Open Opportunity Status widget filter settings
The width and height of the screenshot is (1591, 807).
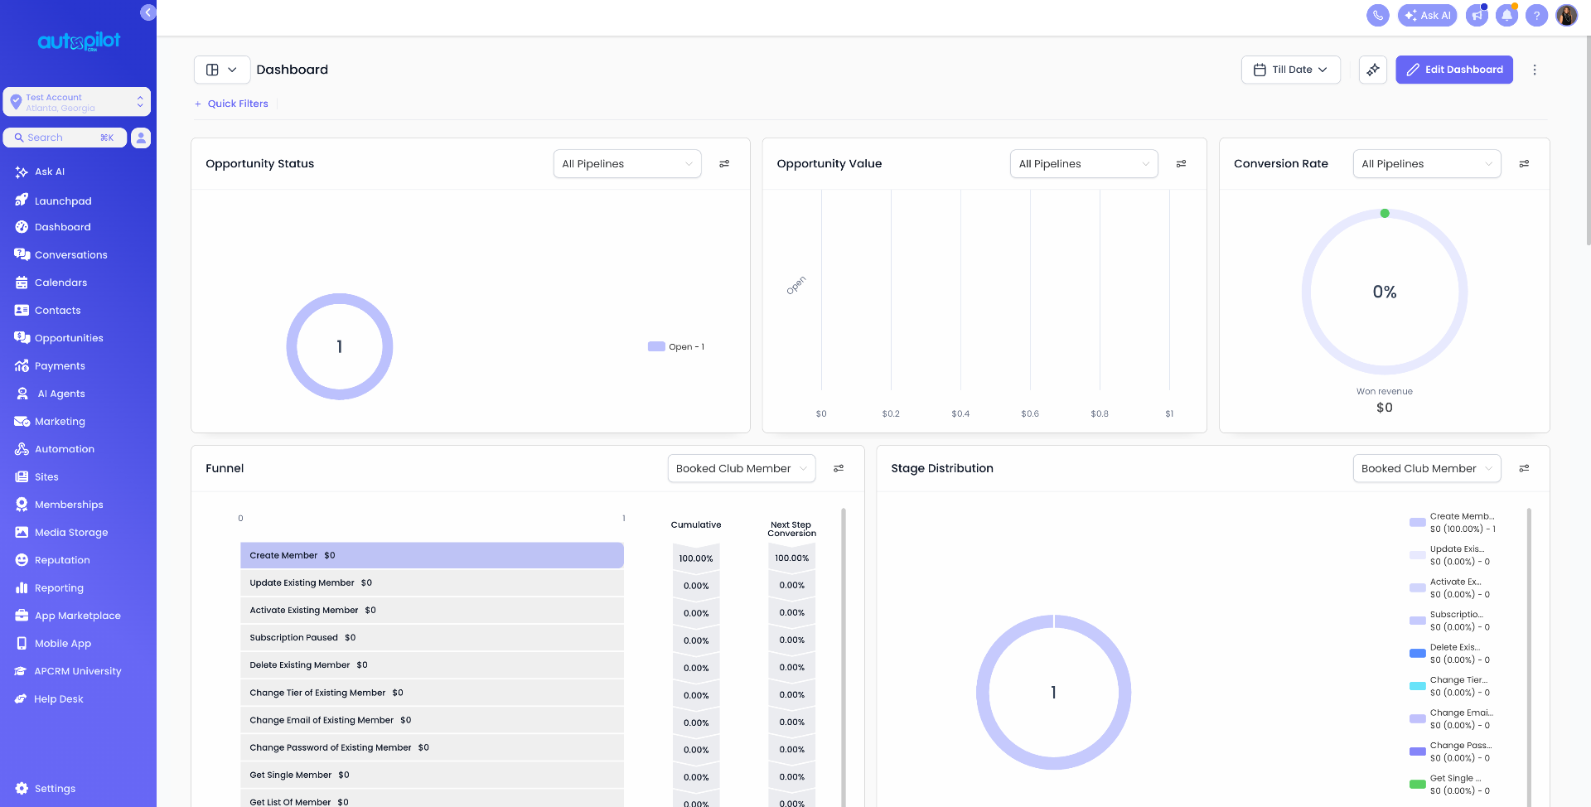(x=724, y=164)
